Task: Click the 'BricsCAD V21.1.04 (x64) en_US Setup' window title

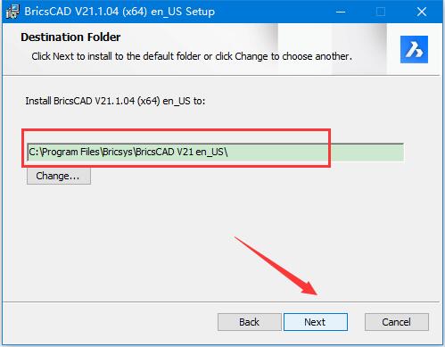Action: (x=119, y=12)
